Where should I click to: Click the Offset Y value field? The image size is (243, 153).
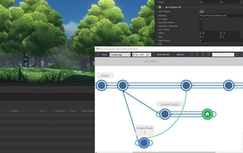click(231, 33)
